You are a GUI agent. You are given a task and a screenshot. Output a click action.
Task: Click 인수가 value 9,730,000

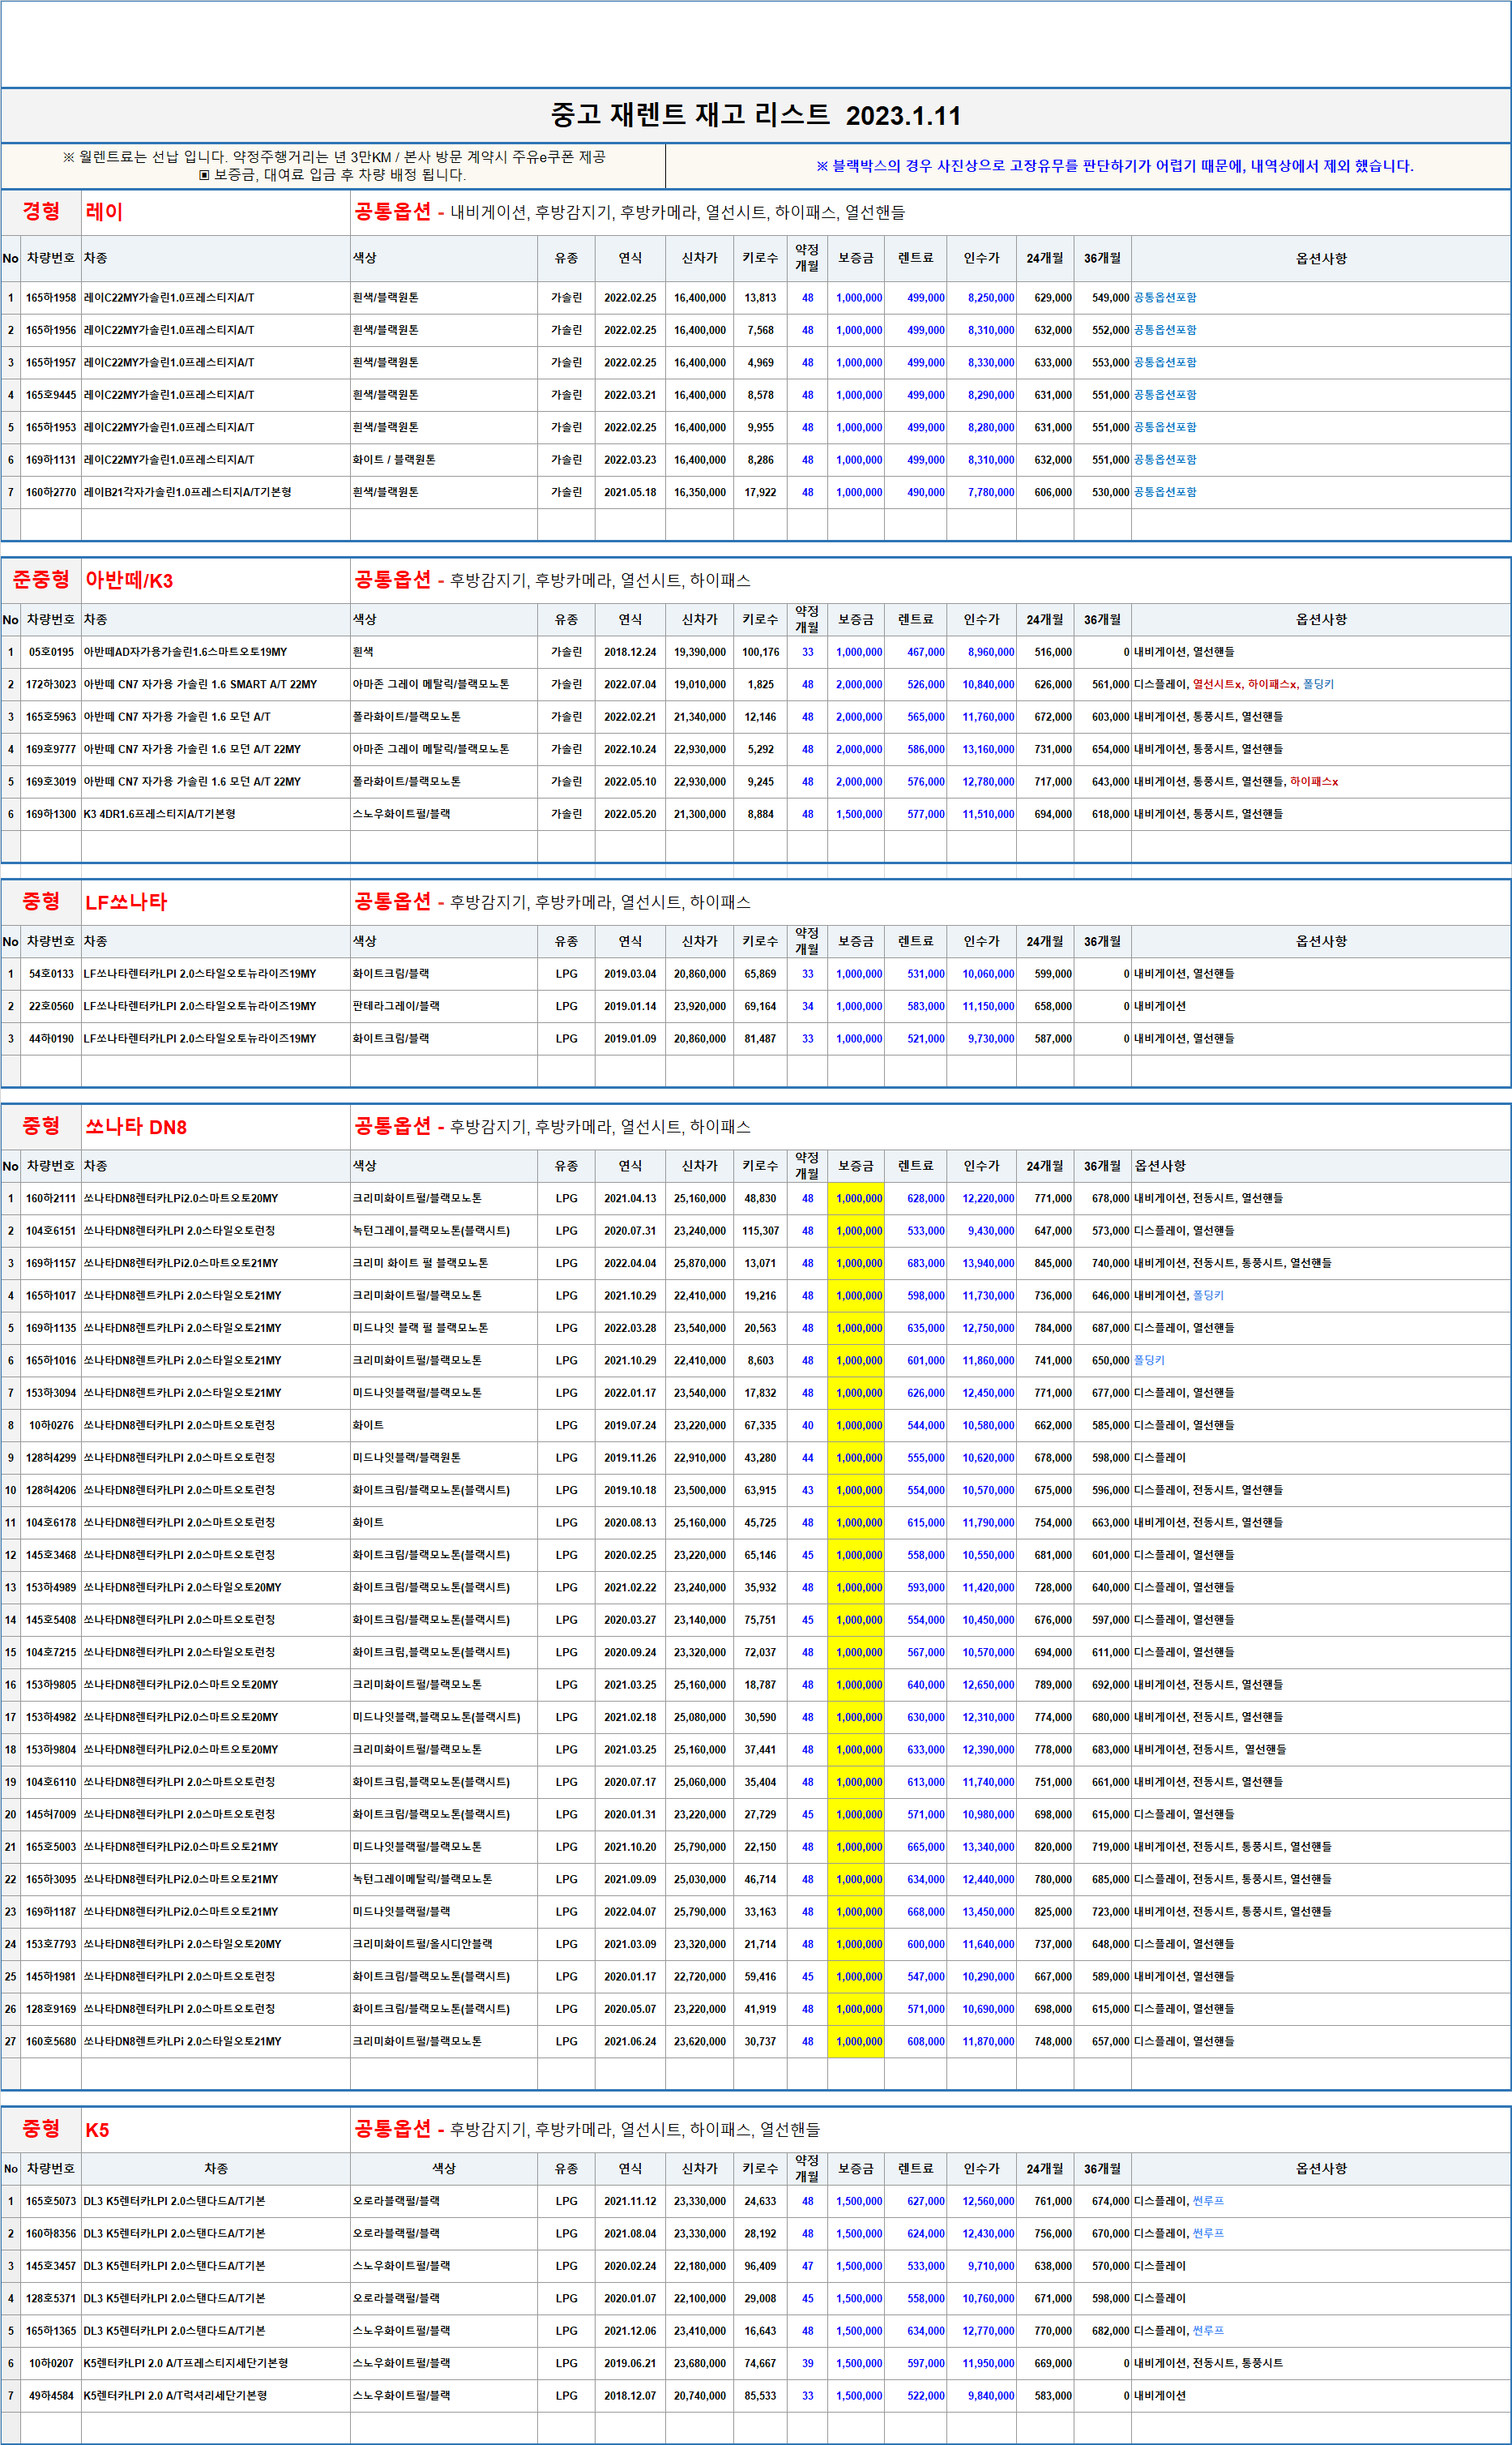[x=990, y=1038]
